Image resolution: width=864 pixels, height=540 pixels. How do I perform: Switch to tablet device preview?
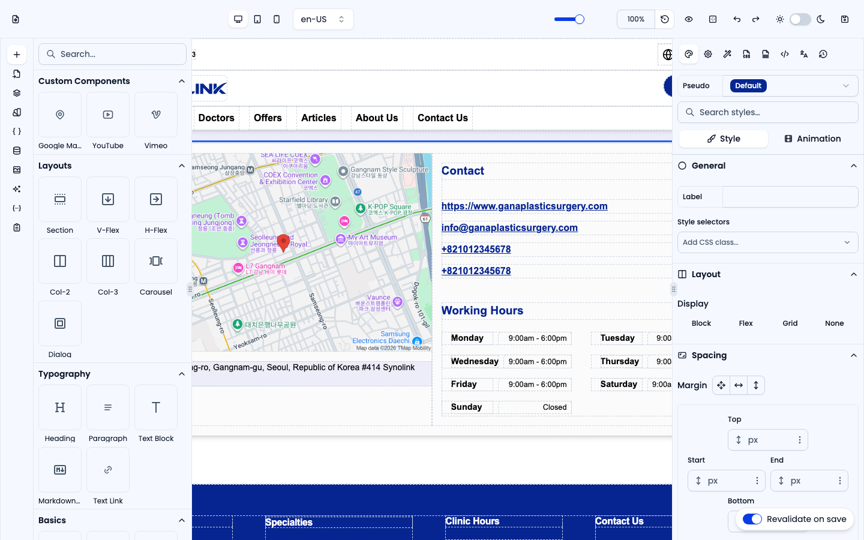click(257, 19)
